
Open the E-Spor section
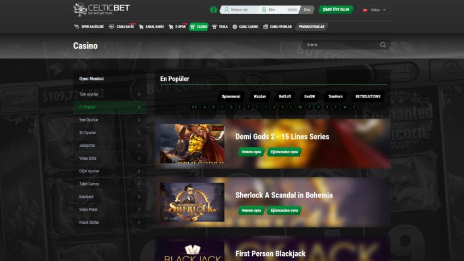177,27
